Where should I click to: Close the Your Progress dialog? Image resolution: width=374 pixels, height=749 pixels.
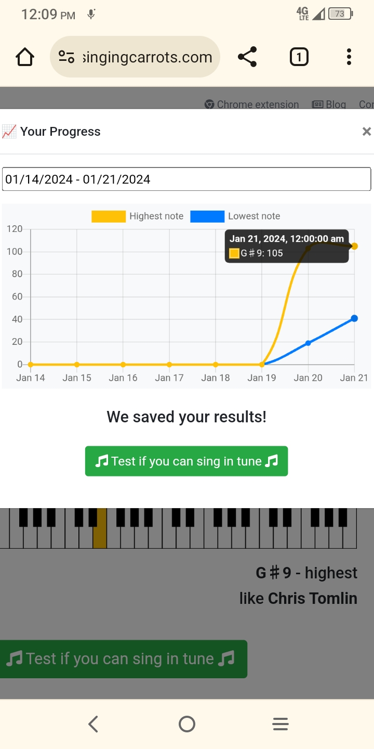tap(367, 132)
